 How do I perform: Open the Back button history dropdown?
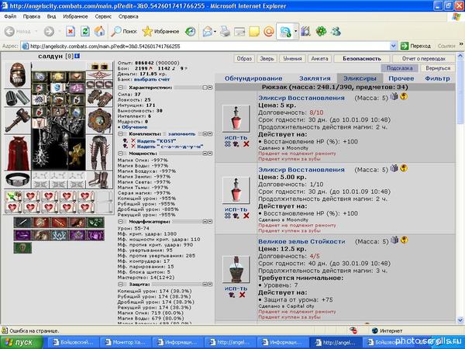coord(36,31)
